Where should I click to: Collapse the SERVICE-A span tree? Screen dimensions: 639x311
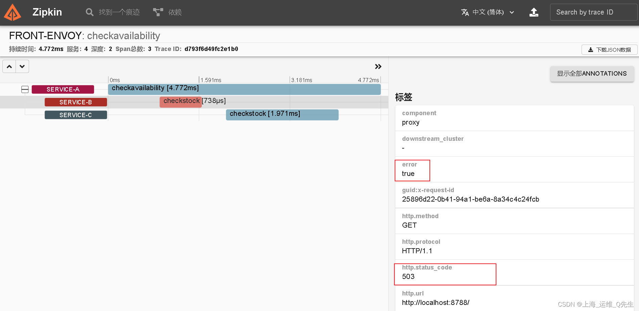[x=25, y=89]
